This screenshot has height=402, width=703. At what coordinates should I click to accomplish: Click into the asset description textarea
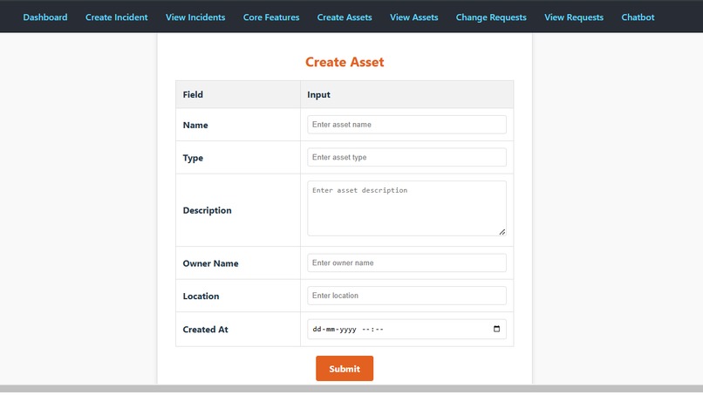(406, 208)
